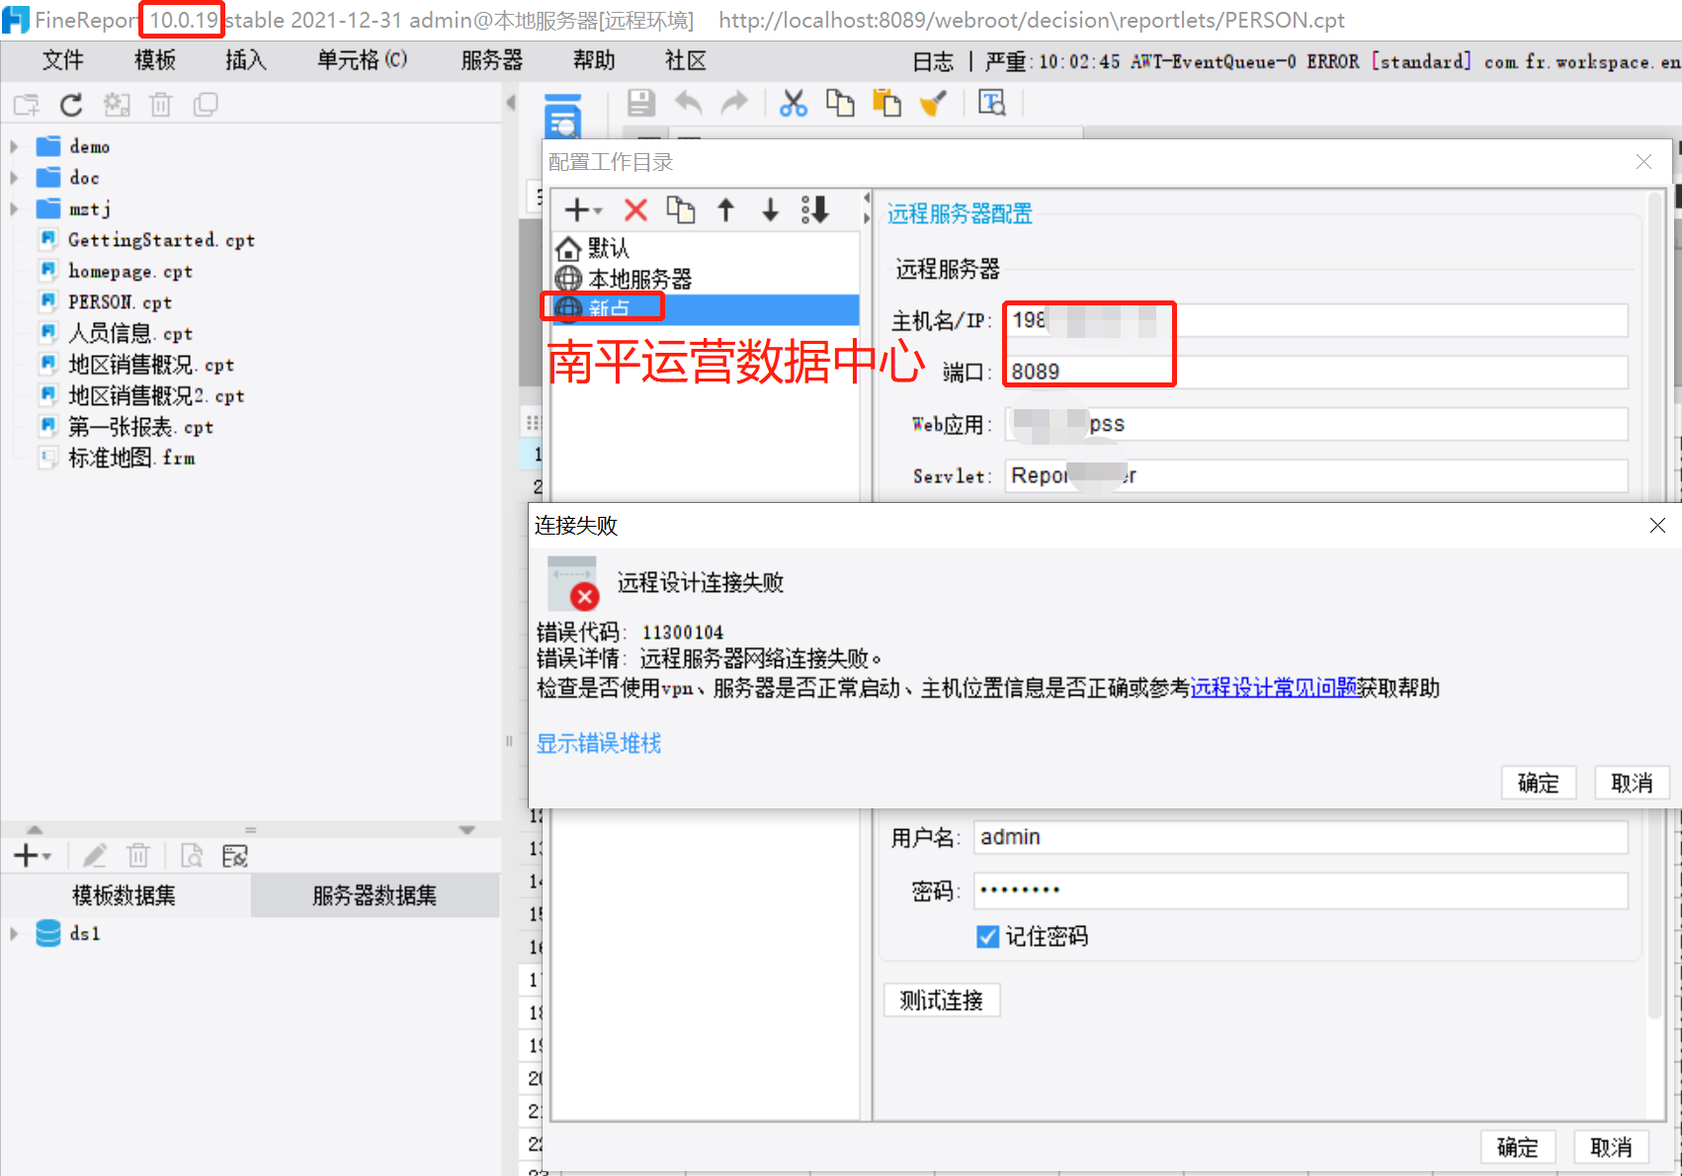Click the 主机名/IP input field
The height and width of the screenshot is (1176, 1682).
1316,320
